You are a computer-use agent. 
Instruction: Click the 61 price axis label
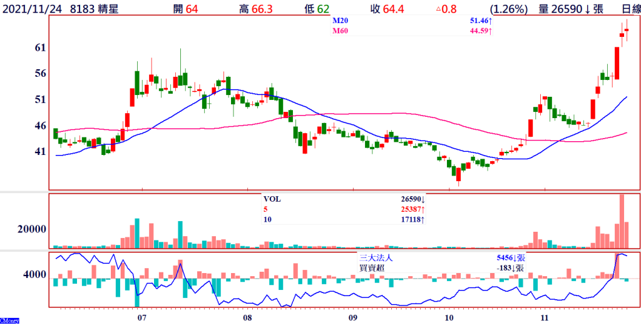(40, 47)
